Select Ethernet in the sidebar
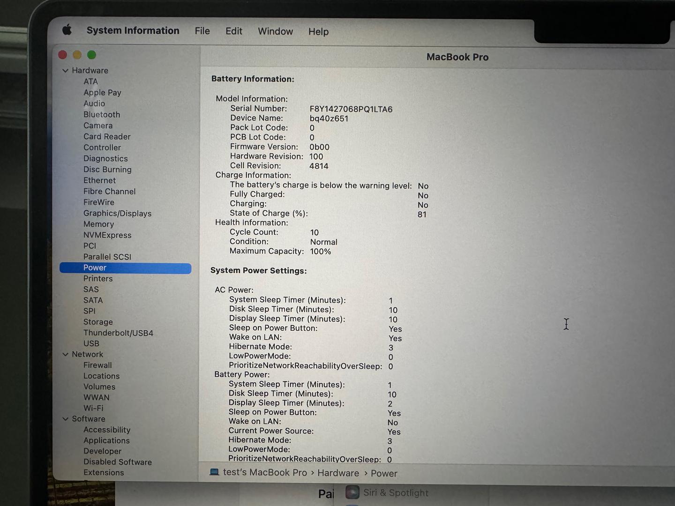Viewport: 675px width, 506px height. click(99, 180)
